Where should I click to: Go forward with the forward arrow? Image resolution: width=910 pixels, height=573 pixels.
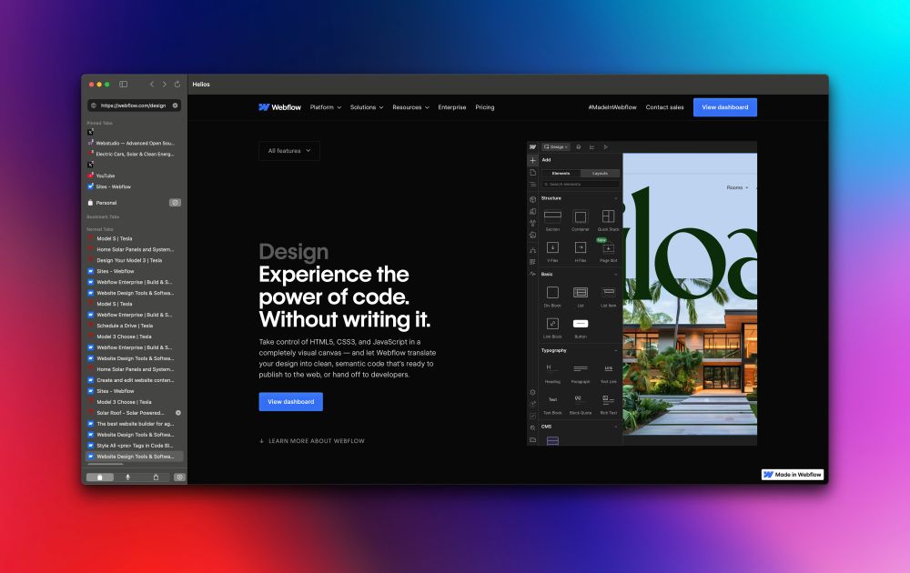click(x=165, y=84)
